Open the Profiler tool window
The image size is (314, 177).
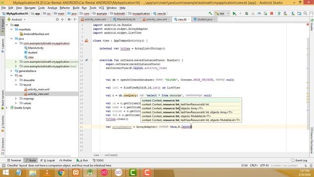[66, 160]
